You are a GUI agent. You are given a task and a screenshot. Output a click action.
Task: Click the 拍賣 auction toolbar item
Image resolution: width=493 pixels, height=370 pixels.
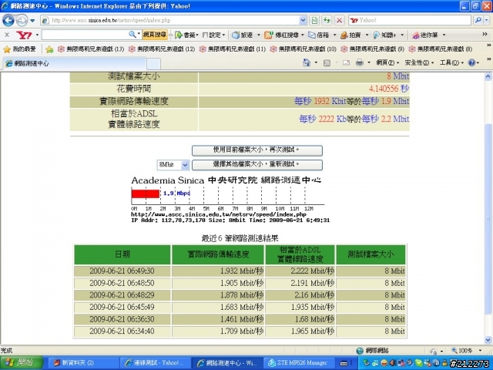click(x=354, y=35)
